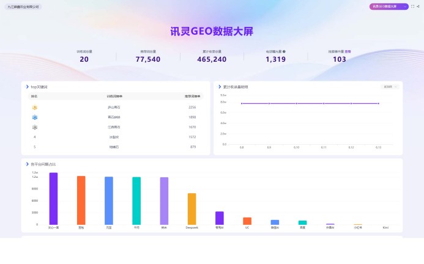Open the date range dropdown in the trend chart
This screenshot has height=264, width=424.
point(390,87)
